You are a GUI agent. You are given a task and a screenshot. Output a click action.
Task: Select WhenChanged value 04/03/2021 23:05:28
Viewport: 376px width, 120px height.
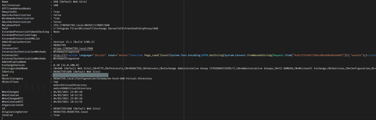[68, 92]
